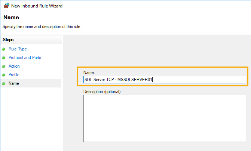
Task: Go back to the Rule Type step
Action: [x=18, y=49]
